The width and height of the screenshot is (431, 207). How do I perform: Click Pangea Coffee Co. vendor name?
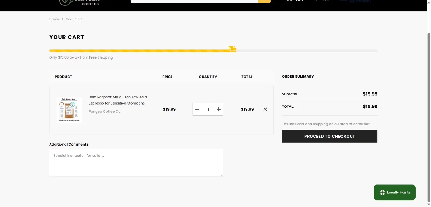(105, 111)
